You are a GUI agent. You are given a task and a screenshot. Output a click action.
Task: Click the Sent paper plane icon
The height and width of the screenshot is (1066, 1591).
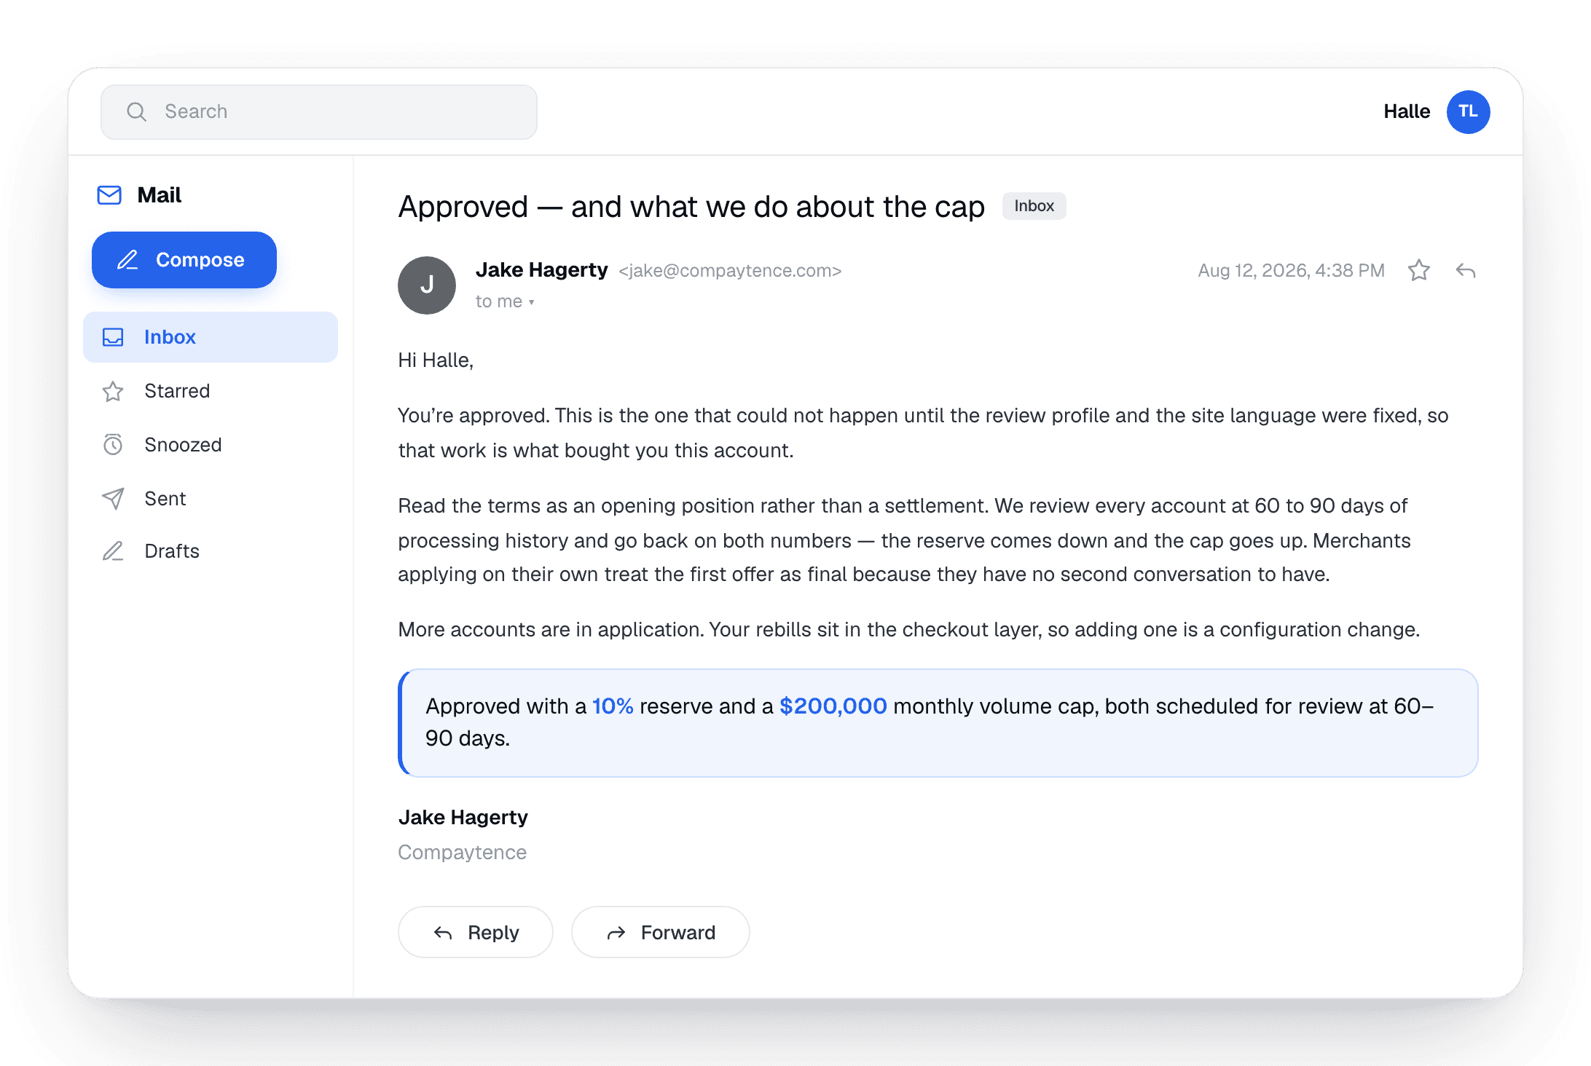coord(113,499)
